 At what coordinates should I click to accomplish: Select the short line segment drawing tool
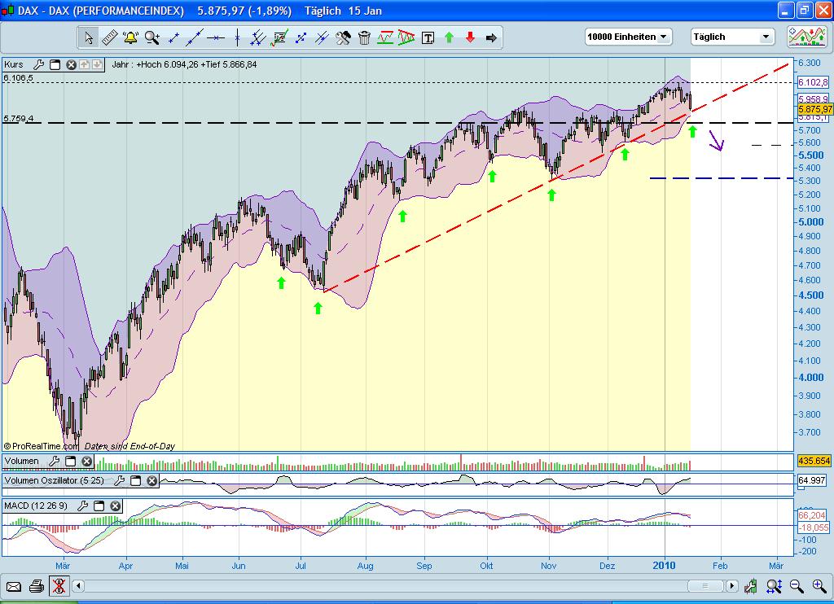[173, 37]
